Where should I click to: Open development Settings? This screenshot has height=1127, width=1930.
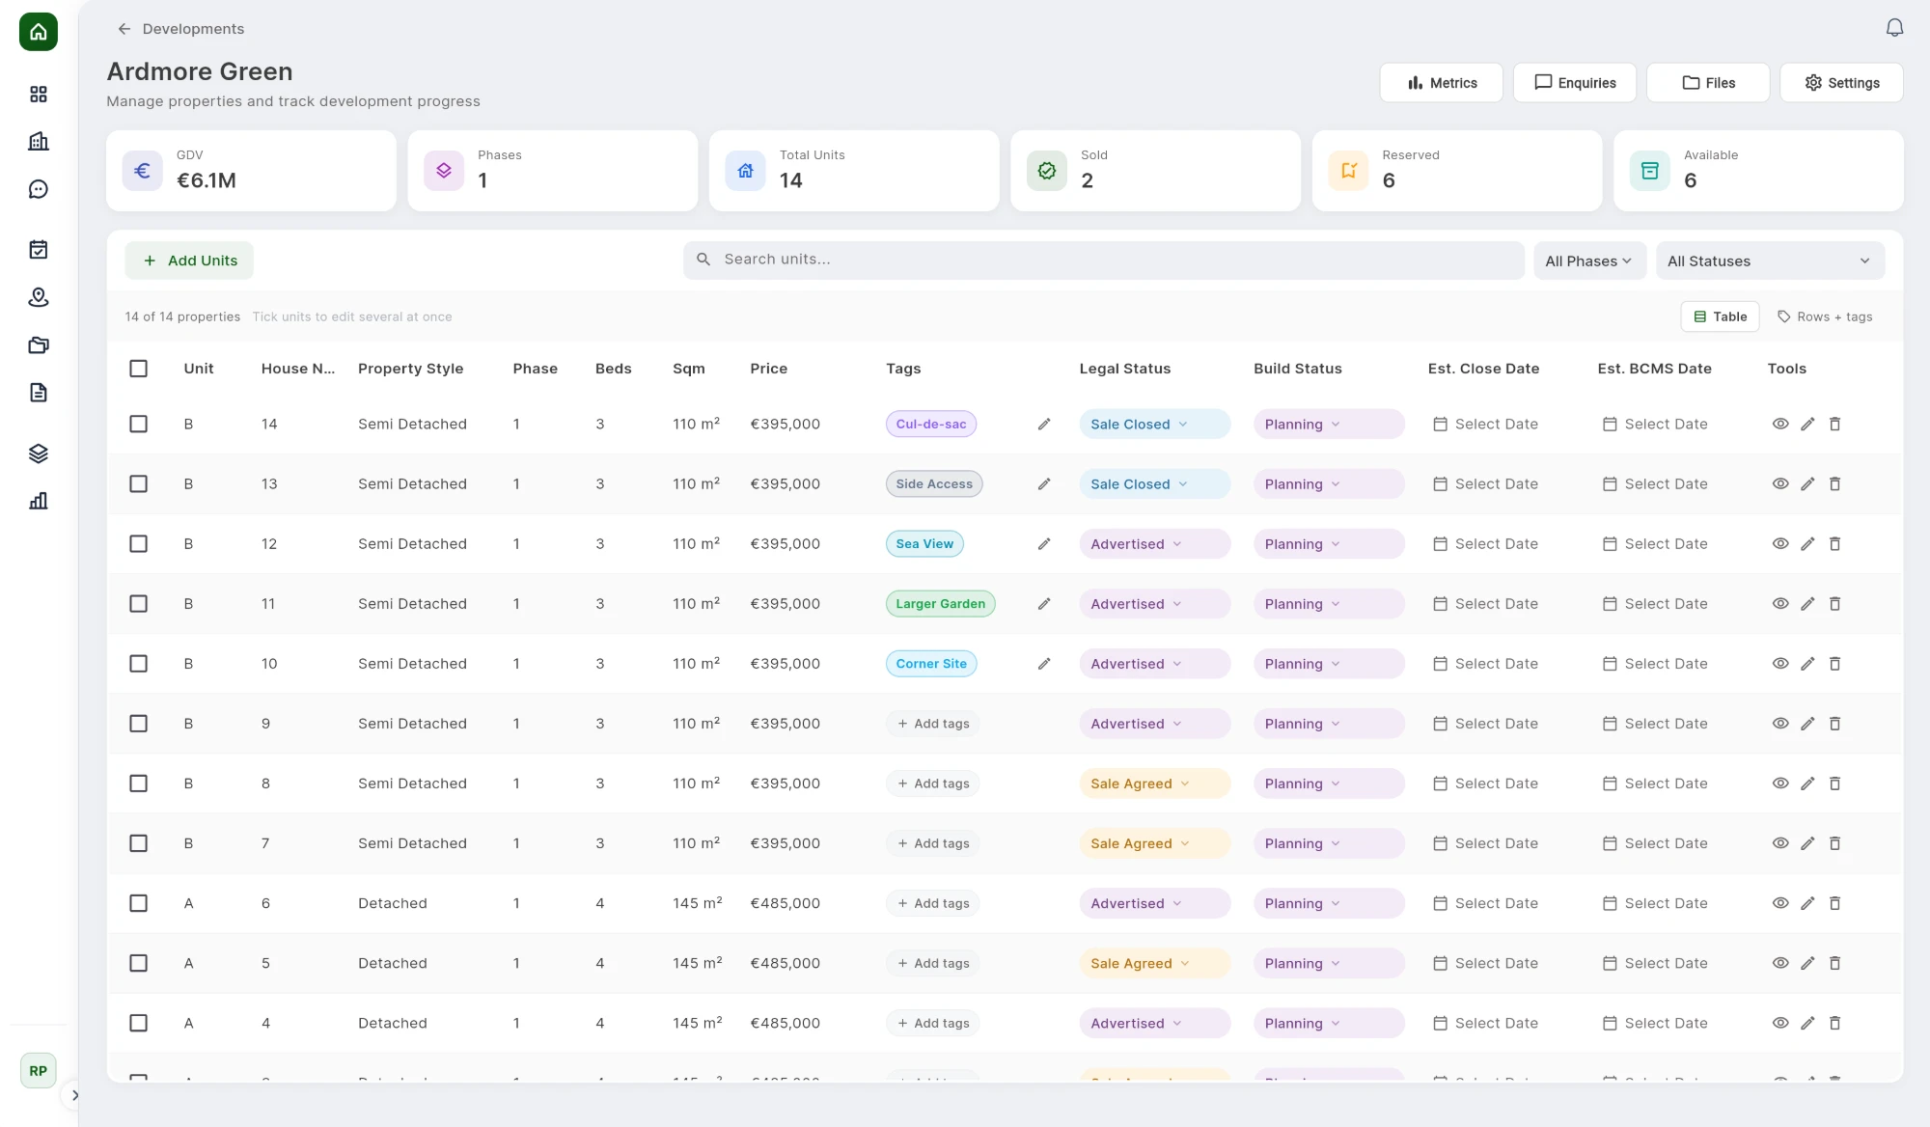(1841, 83)
